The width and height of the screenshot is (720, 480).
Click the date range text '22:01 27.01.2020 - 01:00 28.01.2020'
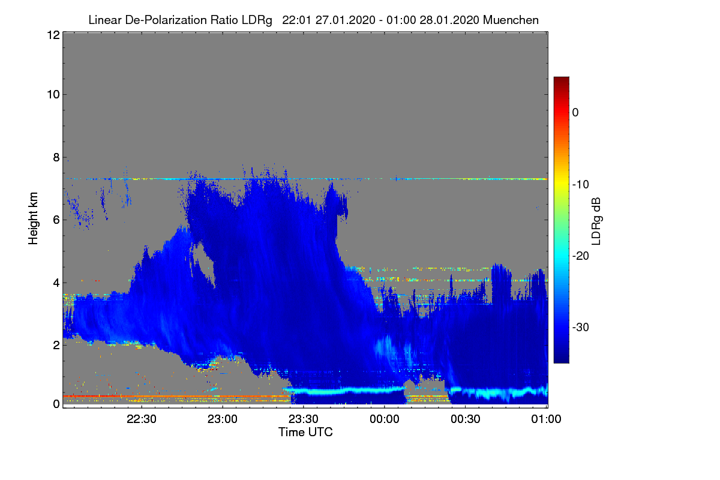tap(381, 20)
